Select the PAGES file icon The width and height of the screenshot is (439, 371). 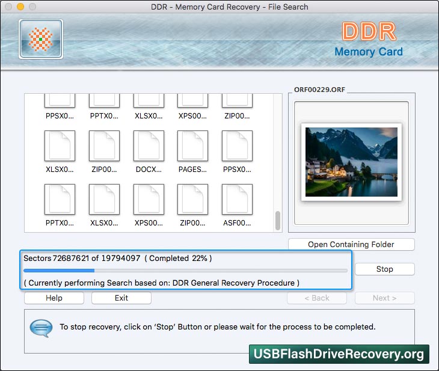coord(192,146)
